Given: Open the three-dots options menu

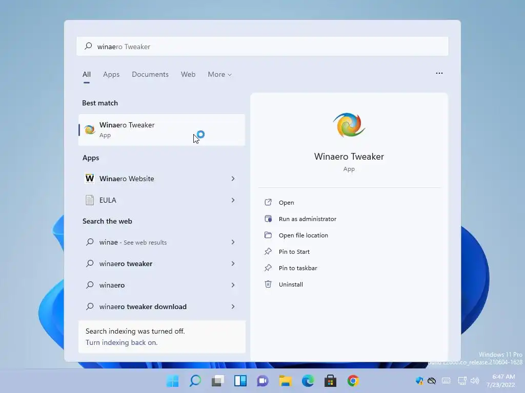Looking at the screenshot, I should pos(439,73).
